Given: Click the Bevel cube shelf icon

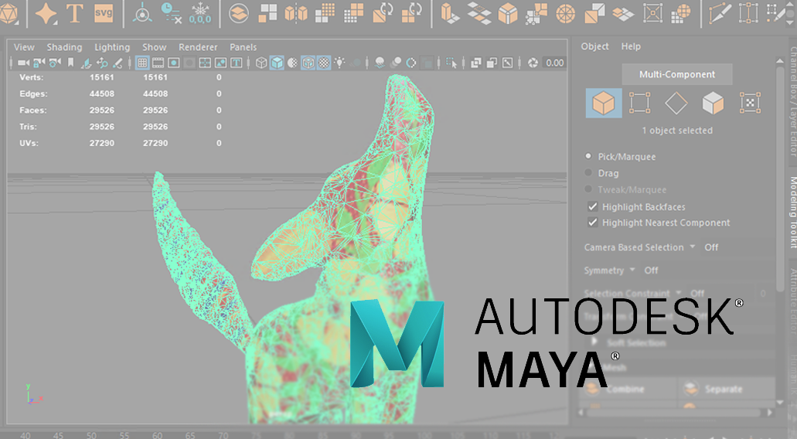Looking at the screenshot, I should pos(507,13).
